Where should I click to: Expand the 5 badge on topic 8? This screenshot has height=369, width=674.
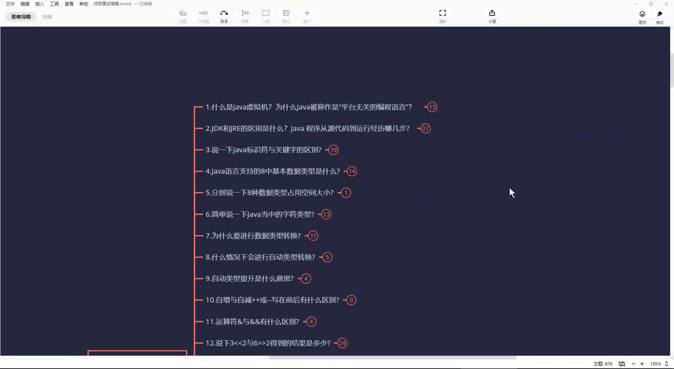coord(327,257)
